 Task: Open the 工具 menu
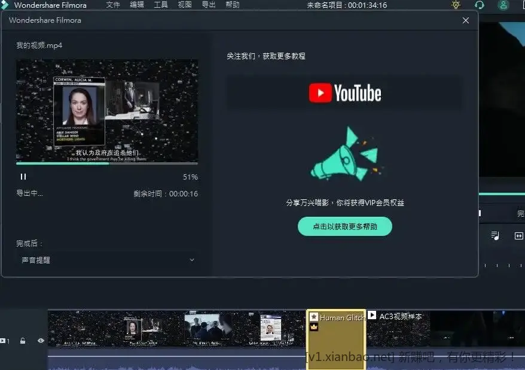[161, 5]
